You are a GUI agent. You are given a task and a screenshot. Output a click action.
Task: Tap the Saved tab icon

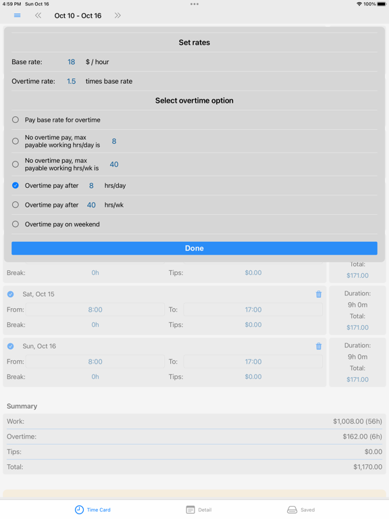pos(292,510)
